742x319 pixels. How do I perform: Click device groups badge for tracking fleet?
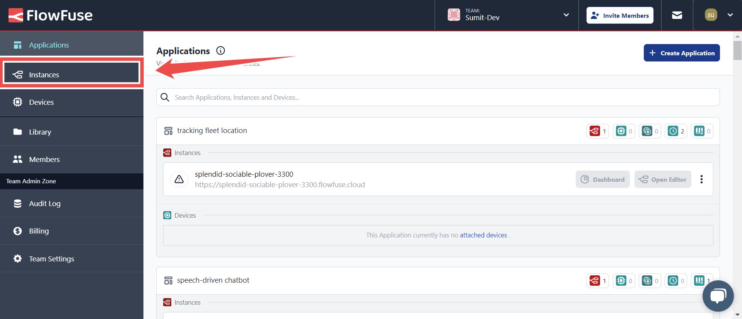pyautogui.click(x=650, y=131)
